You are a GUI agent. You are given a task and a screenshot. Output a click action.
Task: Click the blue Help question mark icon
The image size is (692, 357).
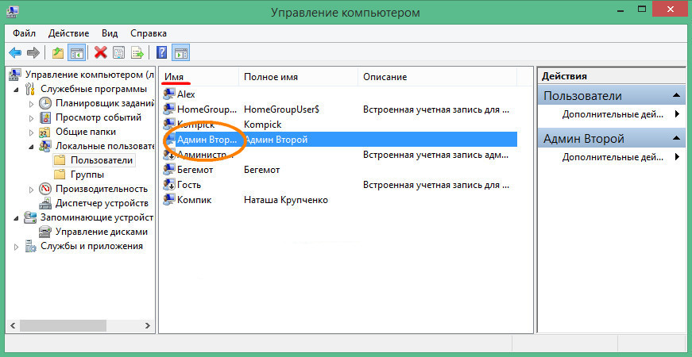pos(162,53)
